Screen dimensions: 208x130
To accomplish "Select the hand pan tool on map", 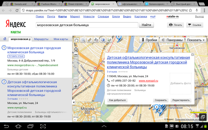I will pos(76,40).
